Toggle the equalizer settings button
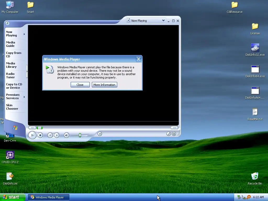Screen dimensions: 268x201 point(100,134)
